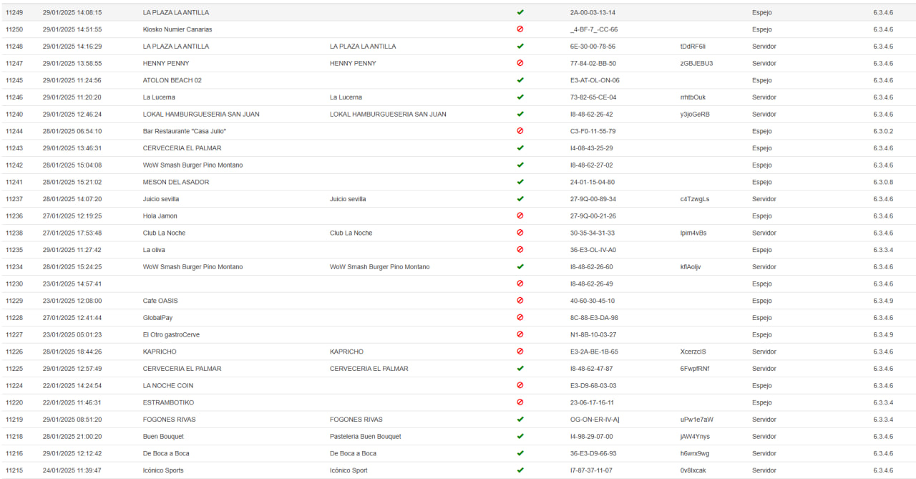
Task: Click the code 0v8lxcak
Action: tap(693, 470)
